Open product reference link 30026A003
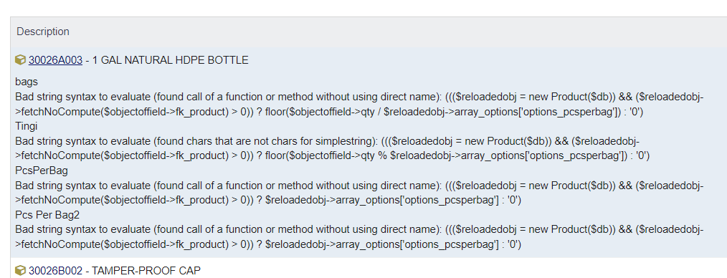This screenshot has width=727, height=278. [x=55, y=60]
